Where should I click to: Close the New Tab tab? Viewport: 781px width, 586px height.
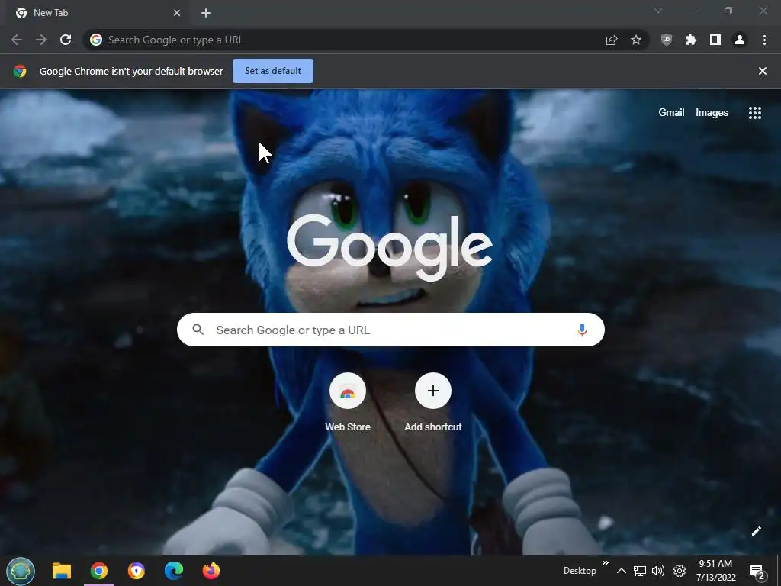coord(177,13)
